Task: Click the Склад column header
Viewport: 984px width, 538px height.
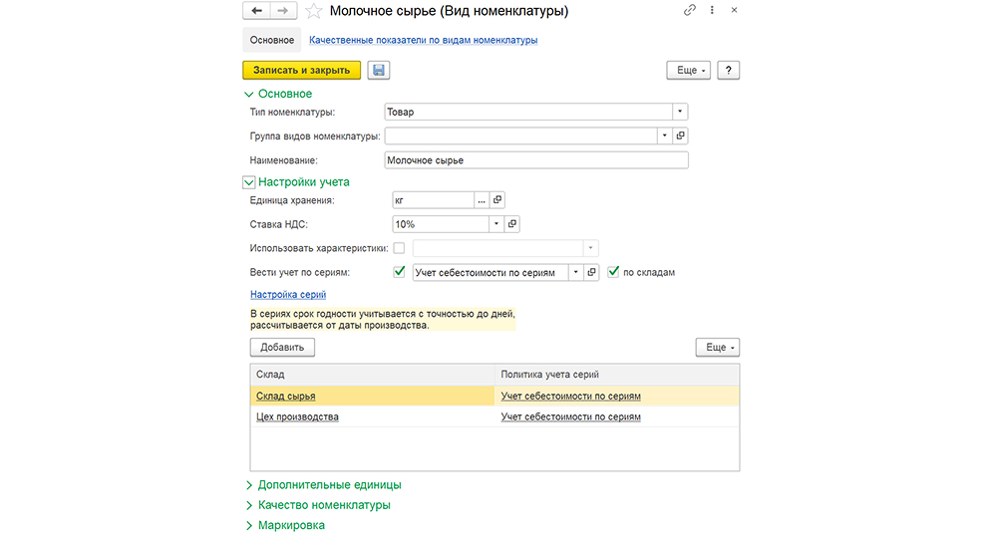Action: pos(372,375)
